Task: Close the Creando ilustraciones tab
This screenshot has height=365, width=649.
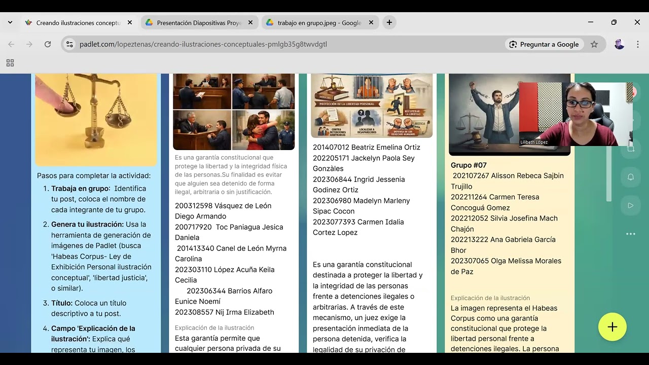Action: tap(130, 22)
